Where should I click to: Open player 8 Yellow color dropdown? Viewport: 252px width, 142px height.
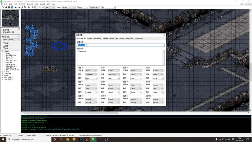pos(158,93)
